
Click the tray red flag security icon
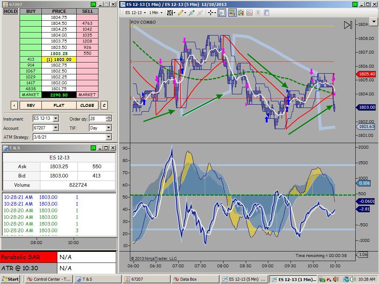(329, 279)
